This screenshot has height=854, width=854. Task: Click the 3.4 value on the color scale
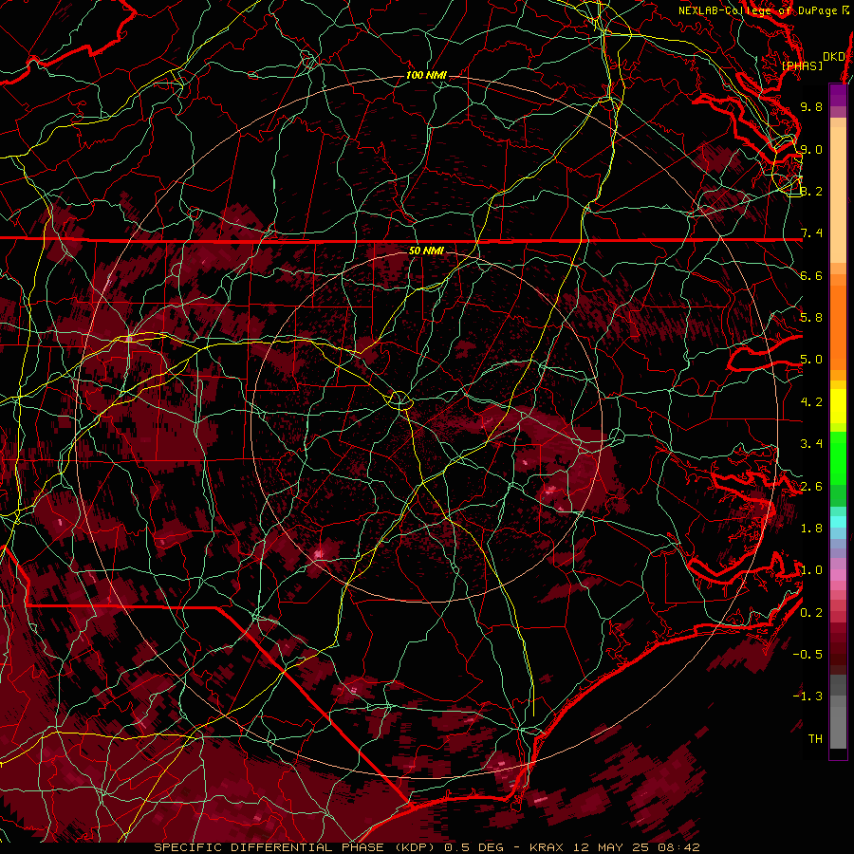[811, 444]
